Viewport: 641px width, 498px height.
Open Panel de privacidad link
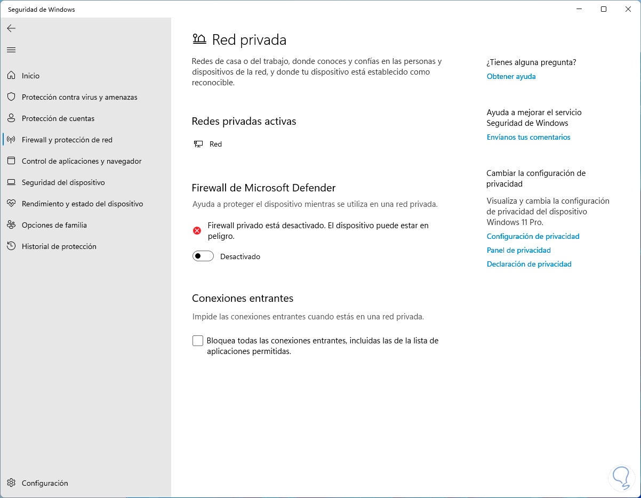pyautogui.click(x=519, y=250)
